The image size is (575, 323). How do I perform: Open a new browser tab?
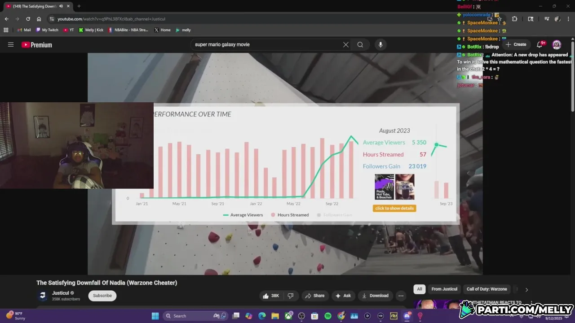coord(79,6)
